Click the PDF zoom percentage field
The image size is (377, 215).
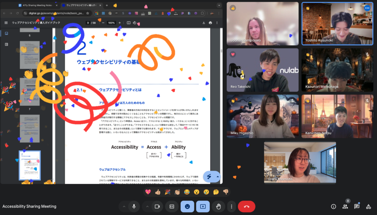click(111, 23)
